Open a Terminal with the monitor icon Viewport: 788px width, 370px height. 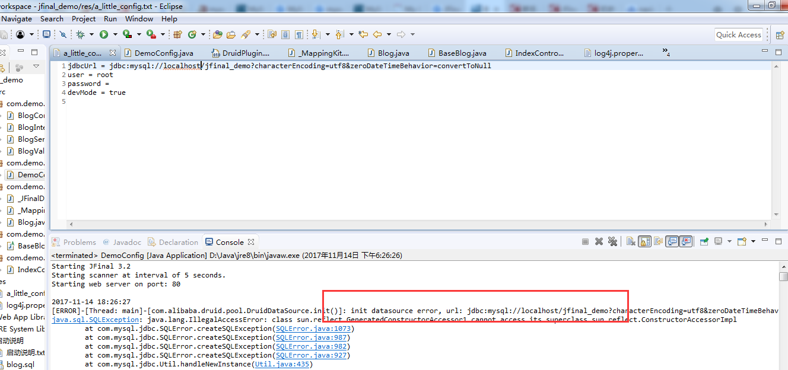[47, 34]
